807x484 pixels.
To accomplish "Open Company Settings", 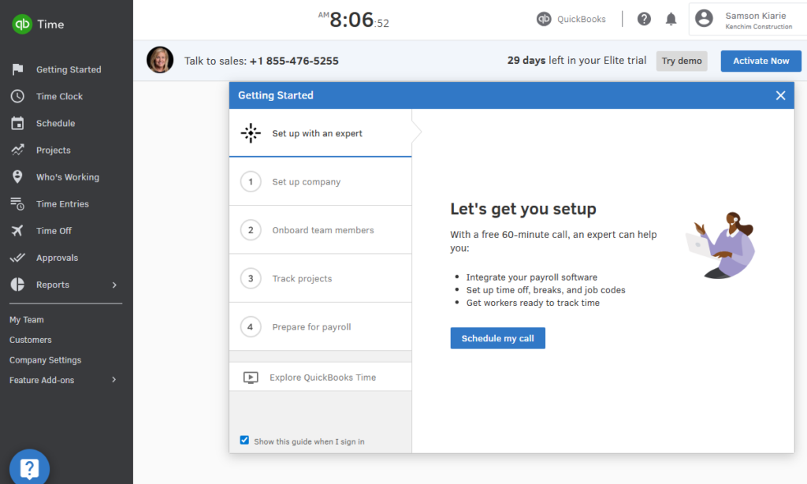I will click(45, 360).
